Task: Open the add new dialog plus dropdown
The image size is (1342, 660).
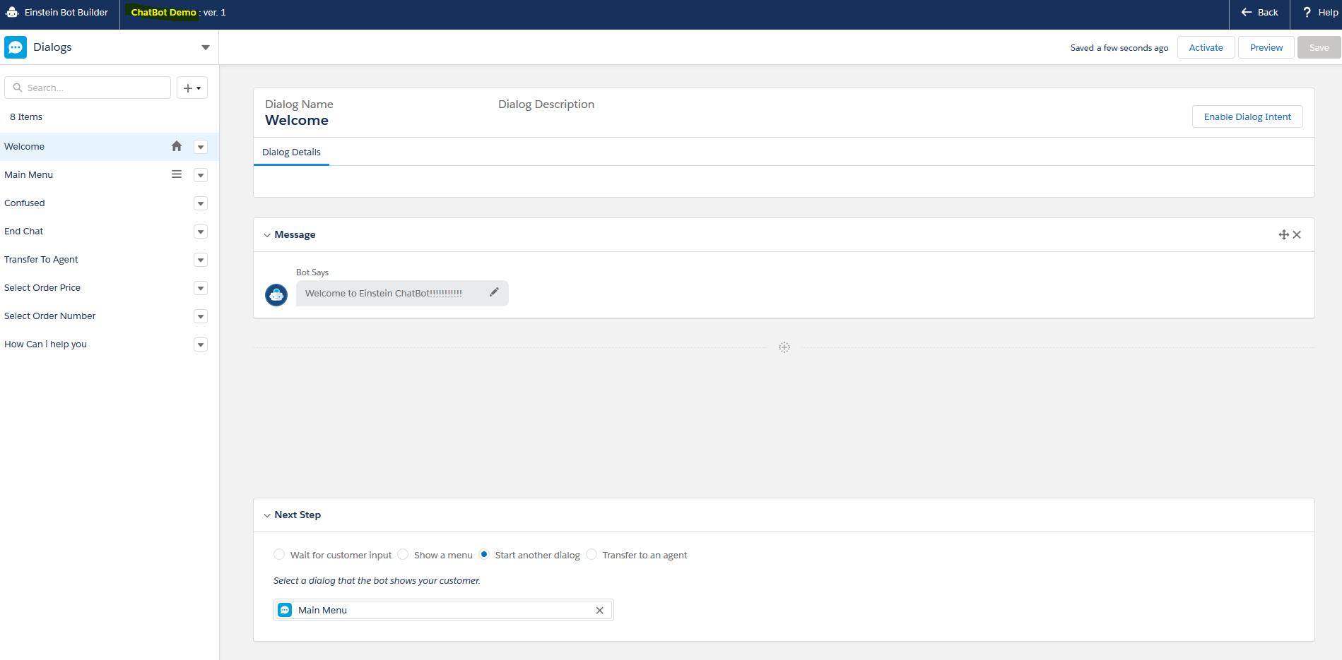Action: (x=192, y=88)
